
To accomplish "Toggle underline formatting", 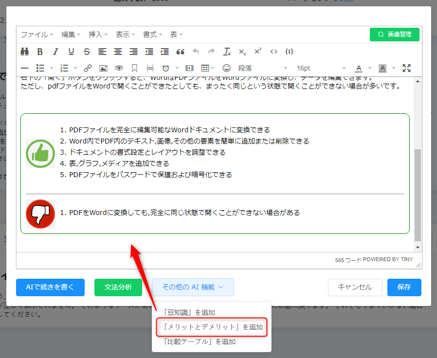I will click(71, 52).
